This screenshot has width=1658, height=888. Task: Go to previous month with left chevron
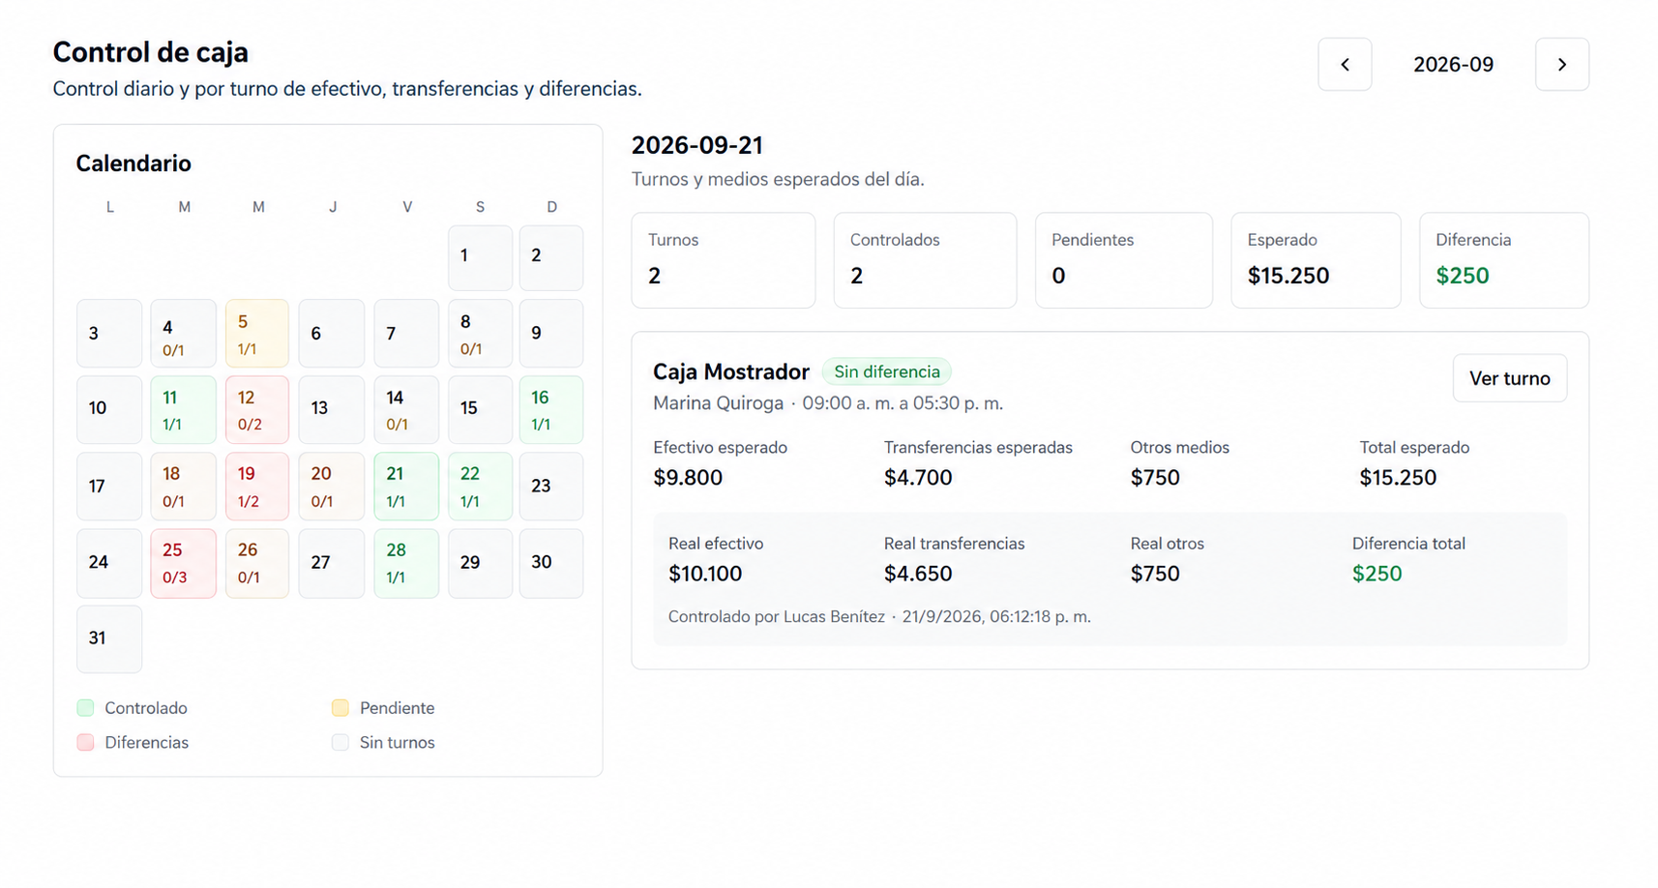1344,65
